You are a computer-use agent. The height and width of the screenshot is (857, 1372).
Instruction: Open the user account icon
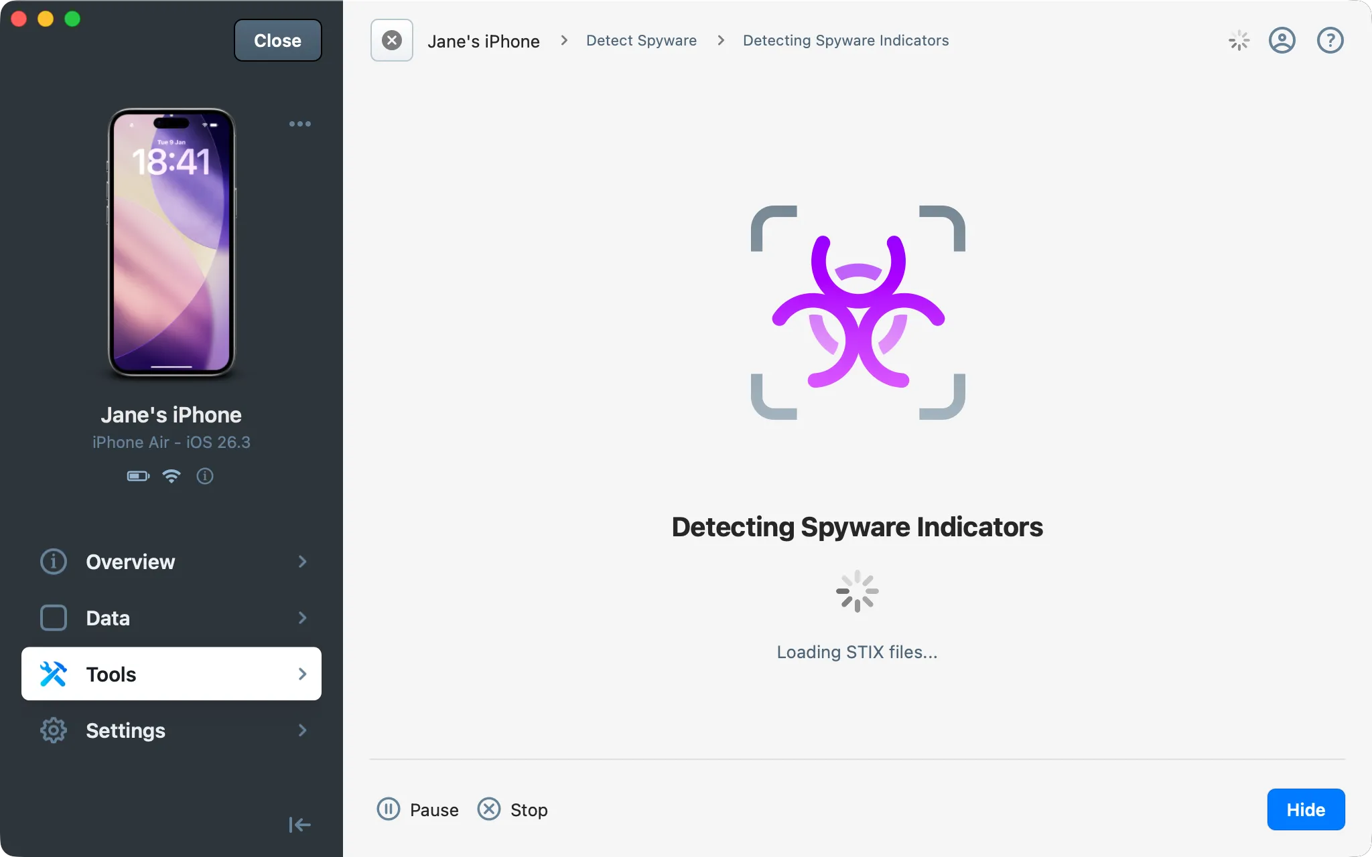pyautogui.click(x=1283, y=40)
